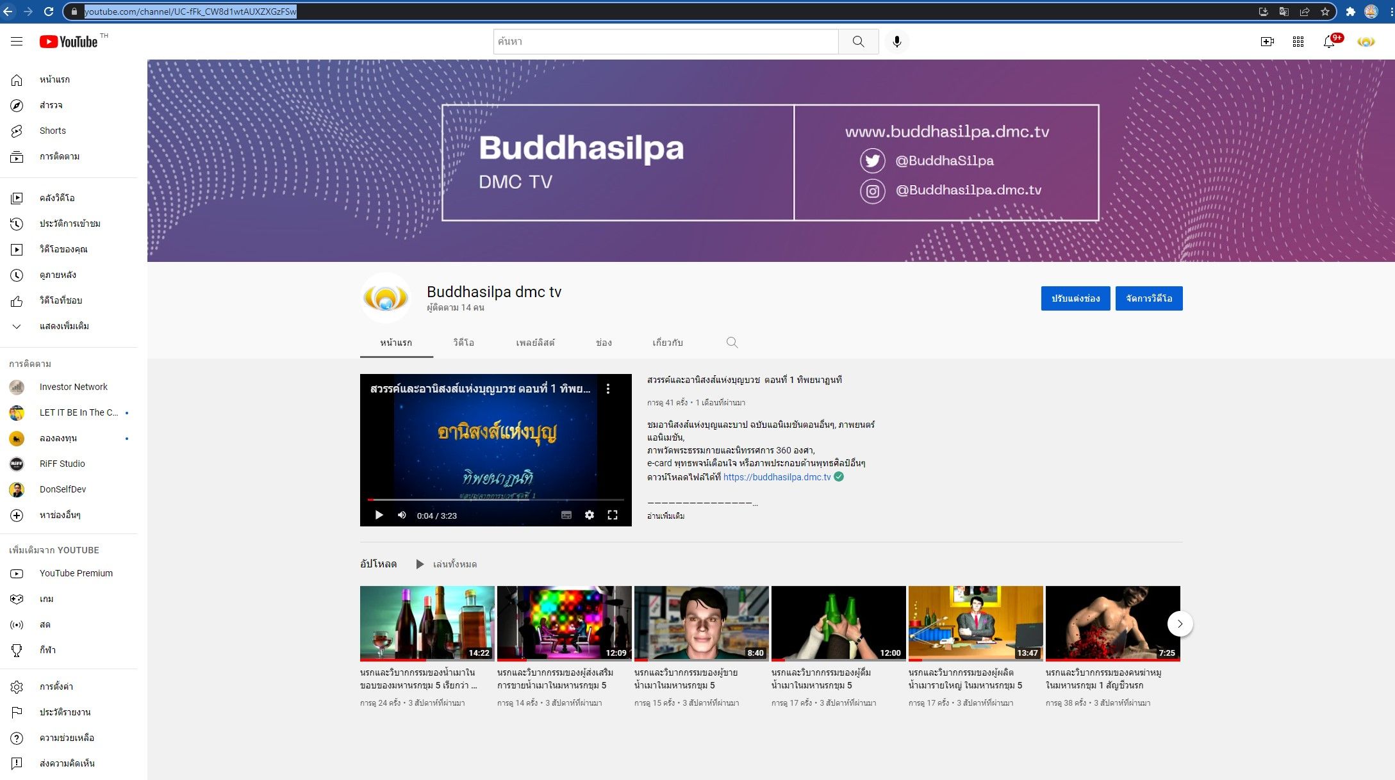This screenshot has width=1395, height=780.
Task: Click the voice search microphone icon
Action: (x=896, y=42)
